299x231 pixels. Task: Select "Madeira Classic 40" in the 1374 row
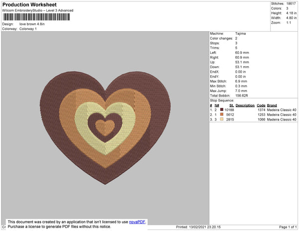tap(282, 110)
